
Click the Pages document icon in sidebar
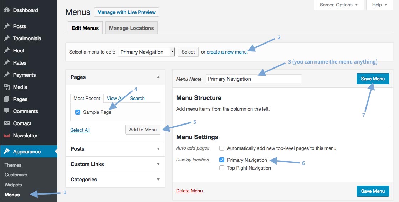coord(7,99)
